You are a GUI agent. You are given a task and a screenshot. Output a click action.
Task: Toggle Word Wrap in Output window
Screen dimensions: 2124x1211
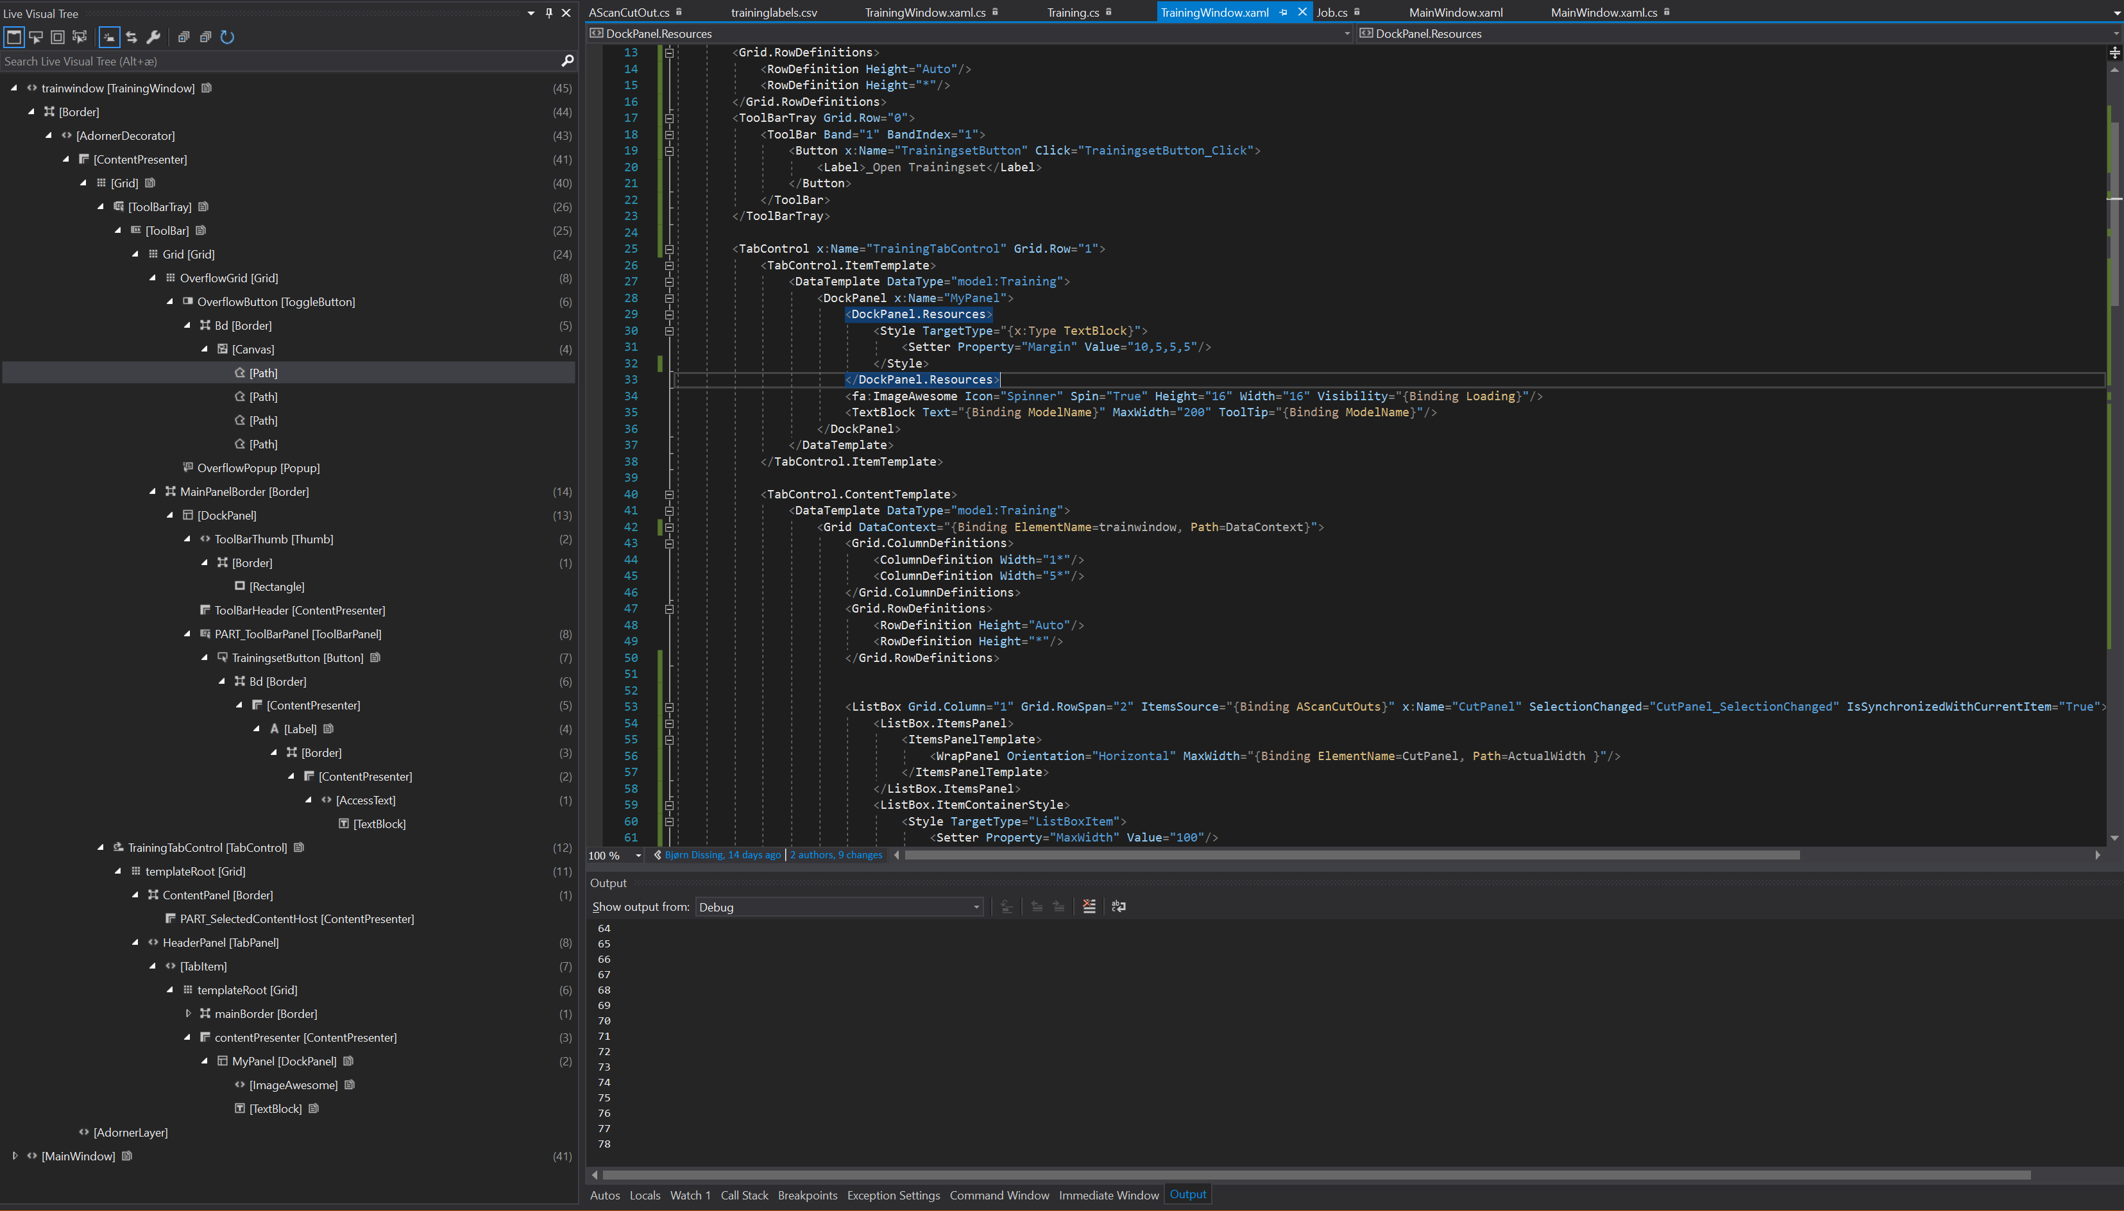coord(1119,906)
